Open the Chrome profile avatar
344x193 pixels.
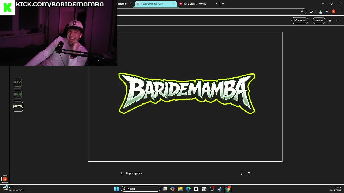click(x=334, y=11)
